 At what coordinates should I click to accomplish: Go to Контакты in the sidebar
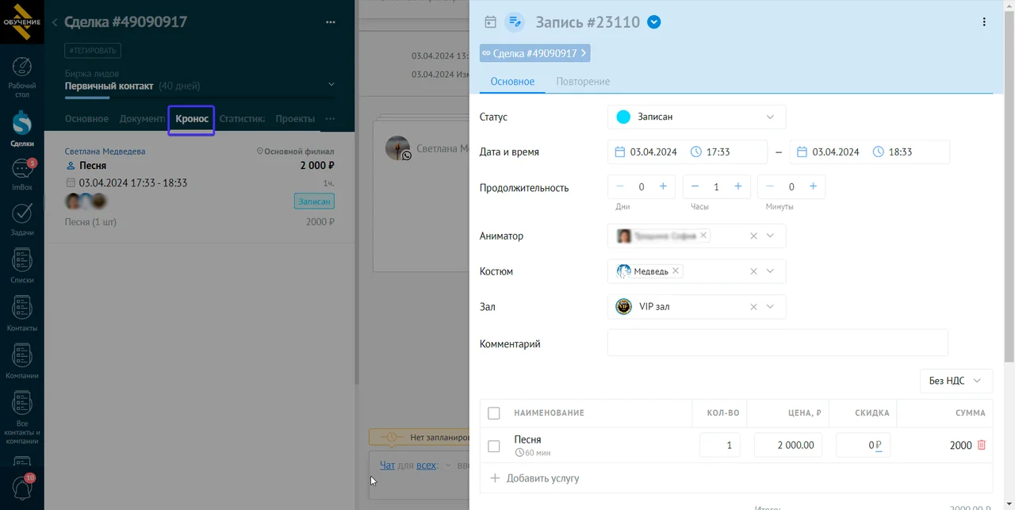tap(22, 313)
